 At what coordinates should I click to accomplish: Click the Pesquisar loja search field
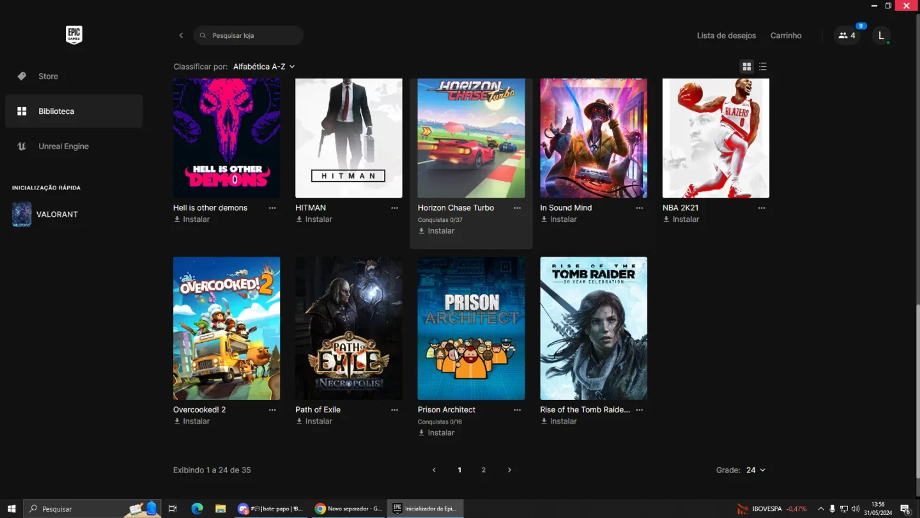pos(248,35)
